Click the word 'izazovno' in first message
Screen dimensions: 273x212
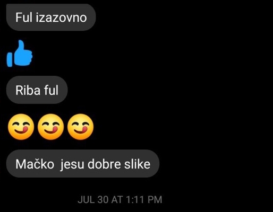pos(61,17)
